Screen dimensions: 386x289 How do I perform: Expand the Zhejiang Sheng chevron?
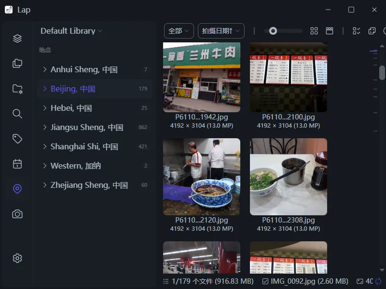point(44,185)
